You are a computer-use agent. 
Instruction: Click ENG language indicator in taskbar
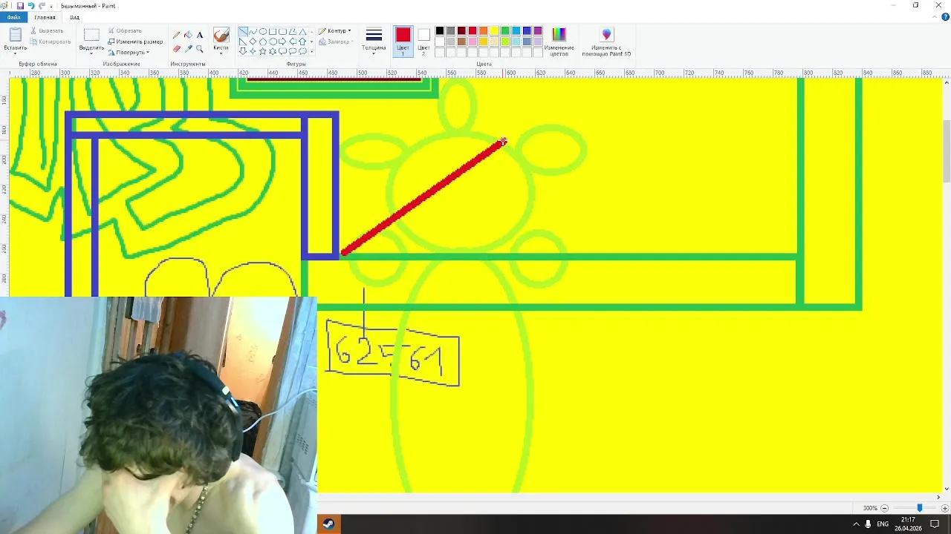(883, 524)
